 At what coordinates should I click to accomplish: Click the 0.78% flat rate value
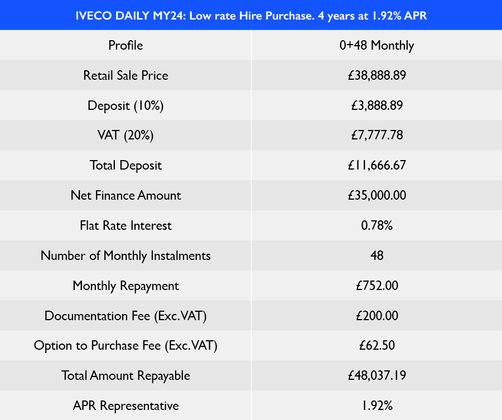click(x=376, y=226)
